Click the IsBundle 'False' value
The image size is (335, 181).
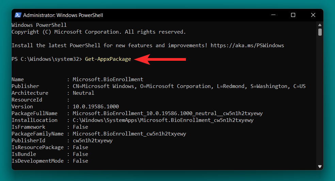point(80,154)
